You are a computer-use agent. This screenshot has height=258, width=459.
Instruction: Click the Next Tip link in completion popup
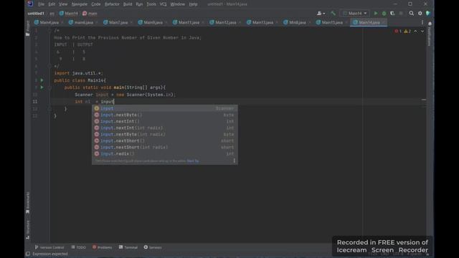[193, 161]
